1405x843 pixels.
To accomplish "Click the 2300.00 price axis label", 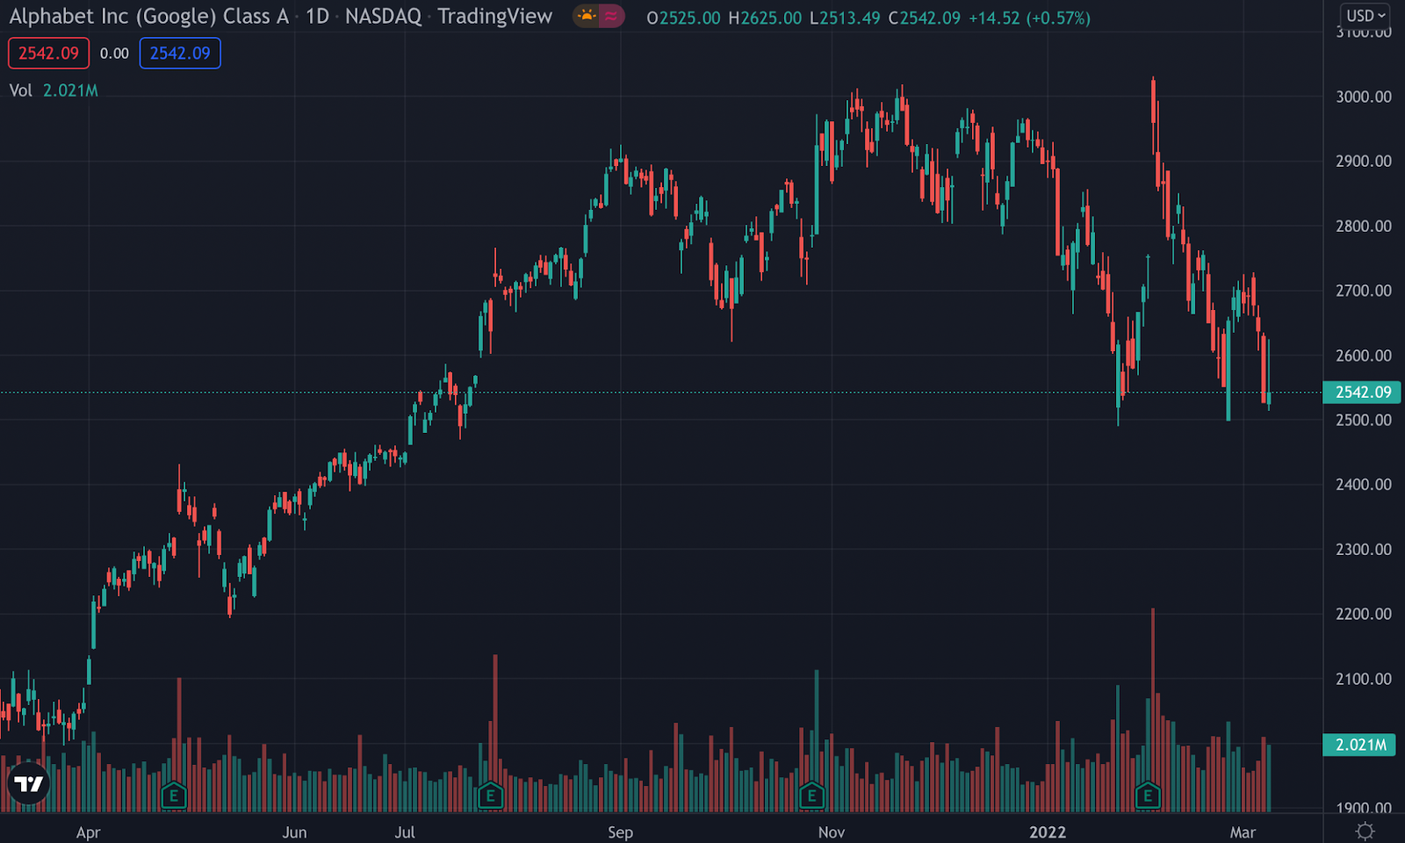I will [x=1364, y=550].
